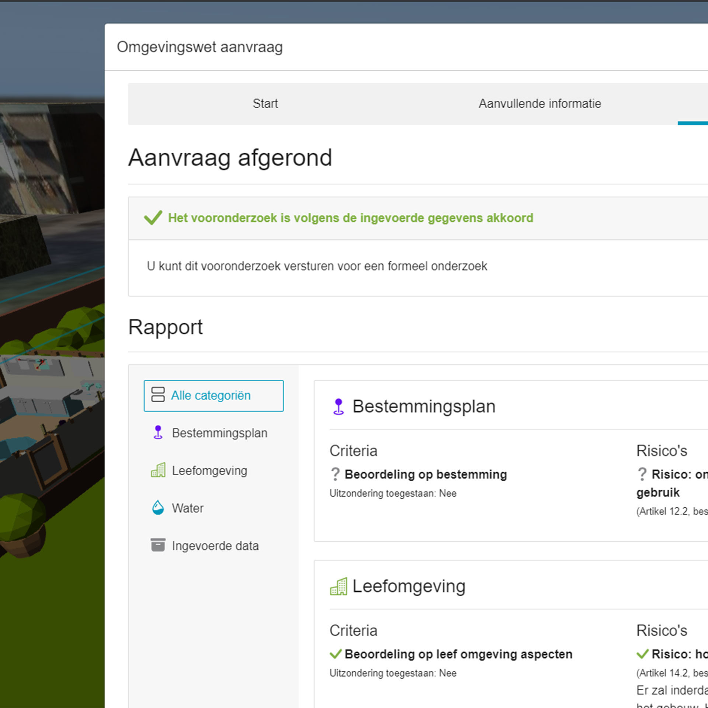Click the 'Bestemmingsplan' card heading
This screenshot has height=708, width=708.
(424, 406)
